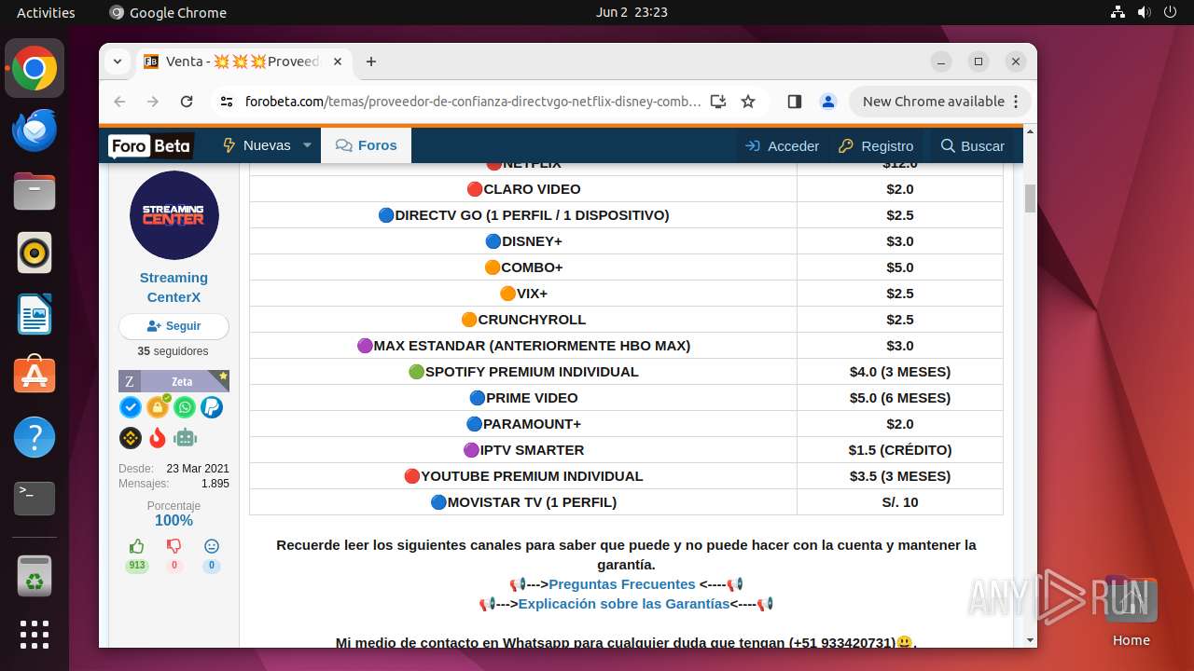Click the Zeta rank banner
Viewport: 1194px width, 671px height.
[x=174, y=381]
